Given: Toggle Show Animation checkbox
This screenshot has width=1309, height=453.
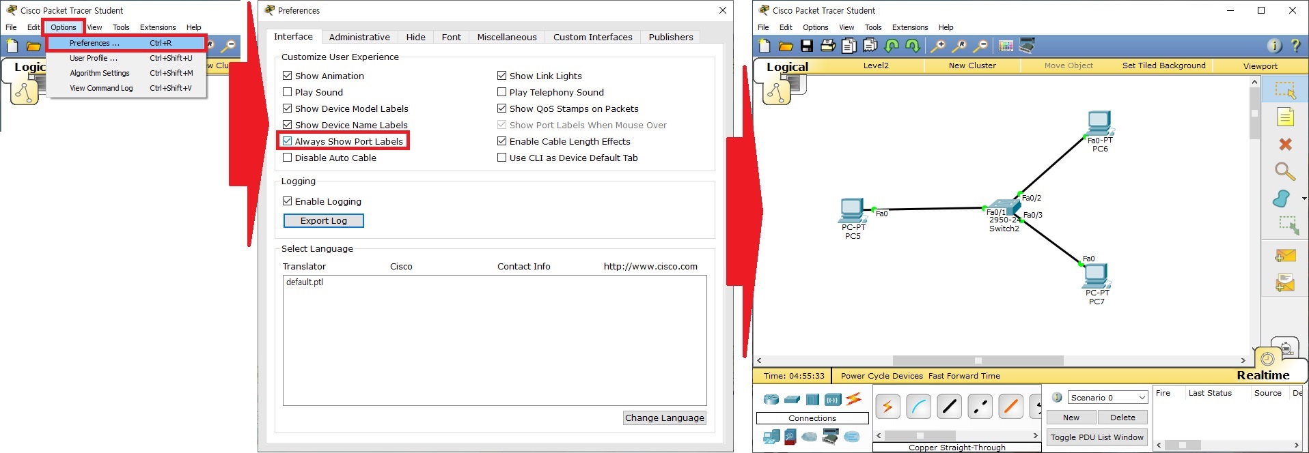Looking at the screenshot, I should 288,76.
